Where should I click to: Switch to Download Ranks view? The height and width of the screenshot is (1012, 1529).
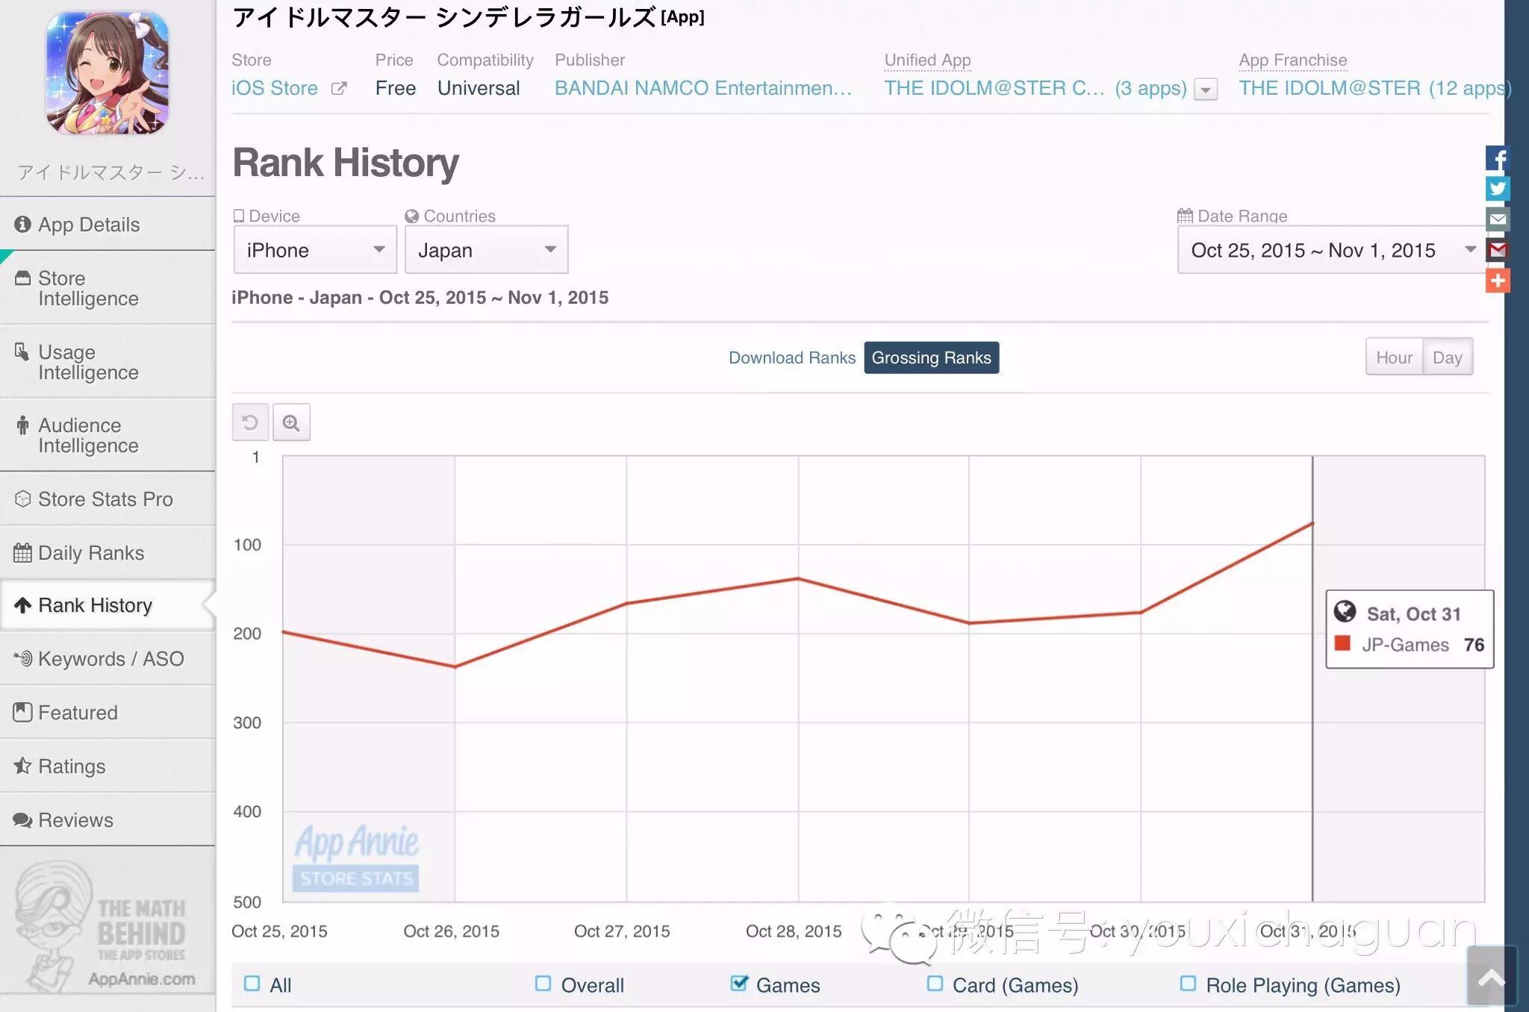click(x=791, y=357)
